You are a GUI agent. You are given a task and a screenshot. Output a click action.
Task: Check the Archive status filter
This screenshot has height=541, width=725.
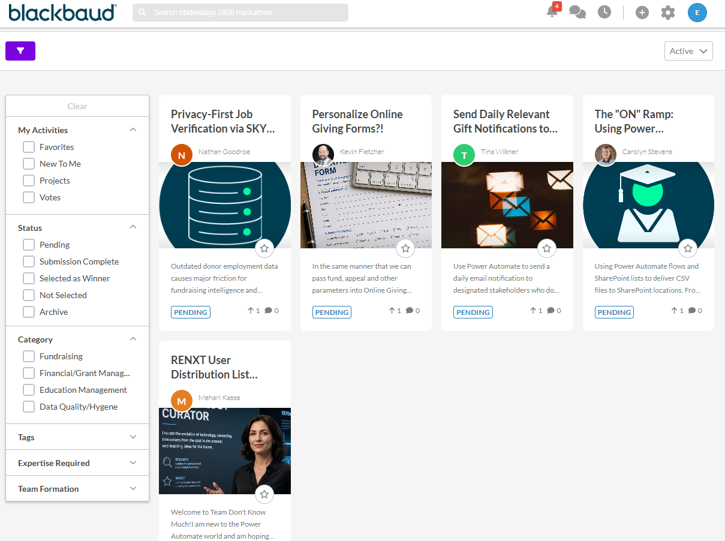point(29,312)
